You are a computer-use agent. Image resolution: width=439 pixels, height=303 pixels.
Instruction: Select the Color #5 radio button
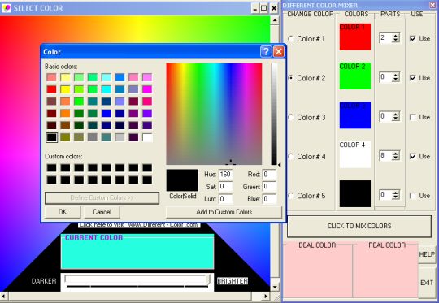coord(291,195)
